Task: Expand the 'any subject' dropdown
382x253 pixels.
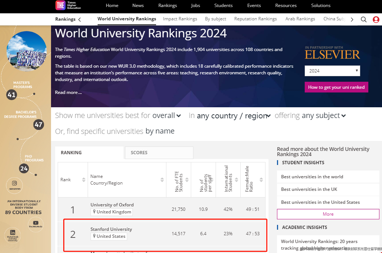Action: coord(324,115)
